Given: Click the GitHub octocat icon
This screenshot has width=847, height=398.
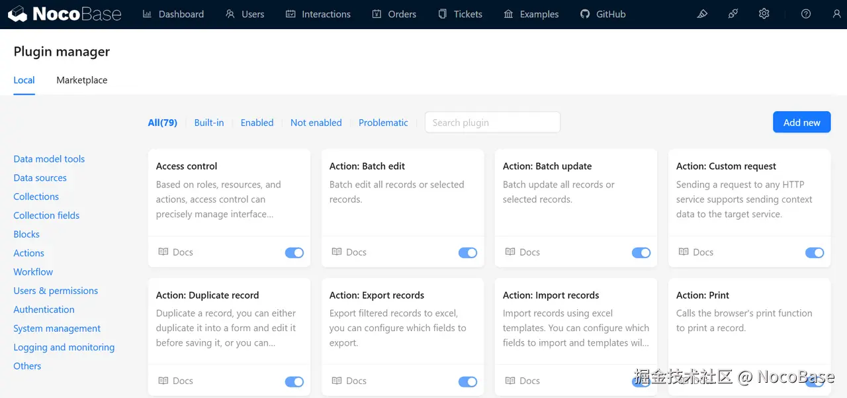Looking at the screenshot, I should (x=585, y=14).
